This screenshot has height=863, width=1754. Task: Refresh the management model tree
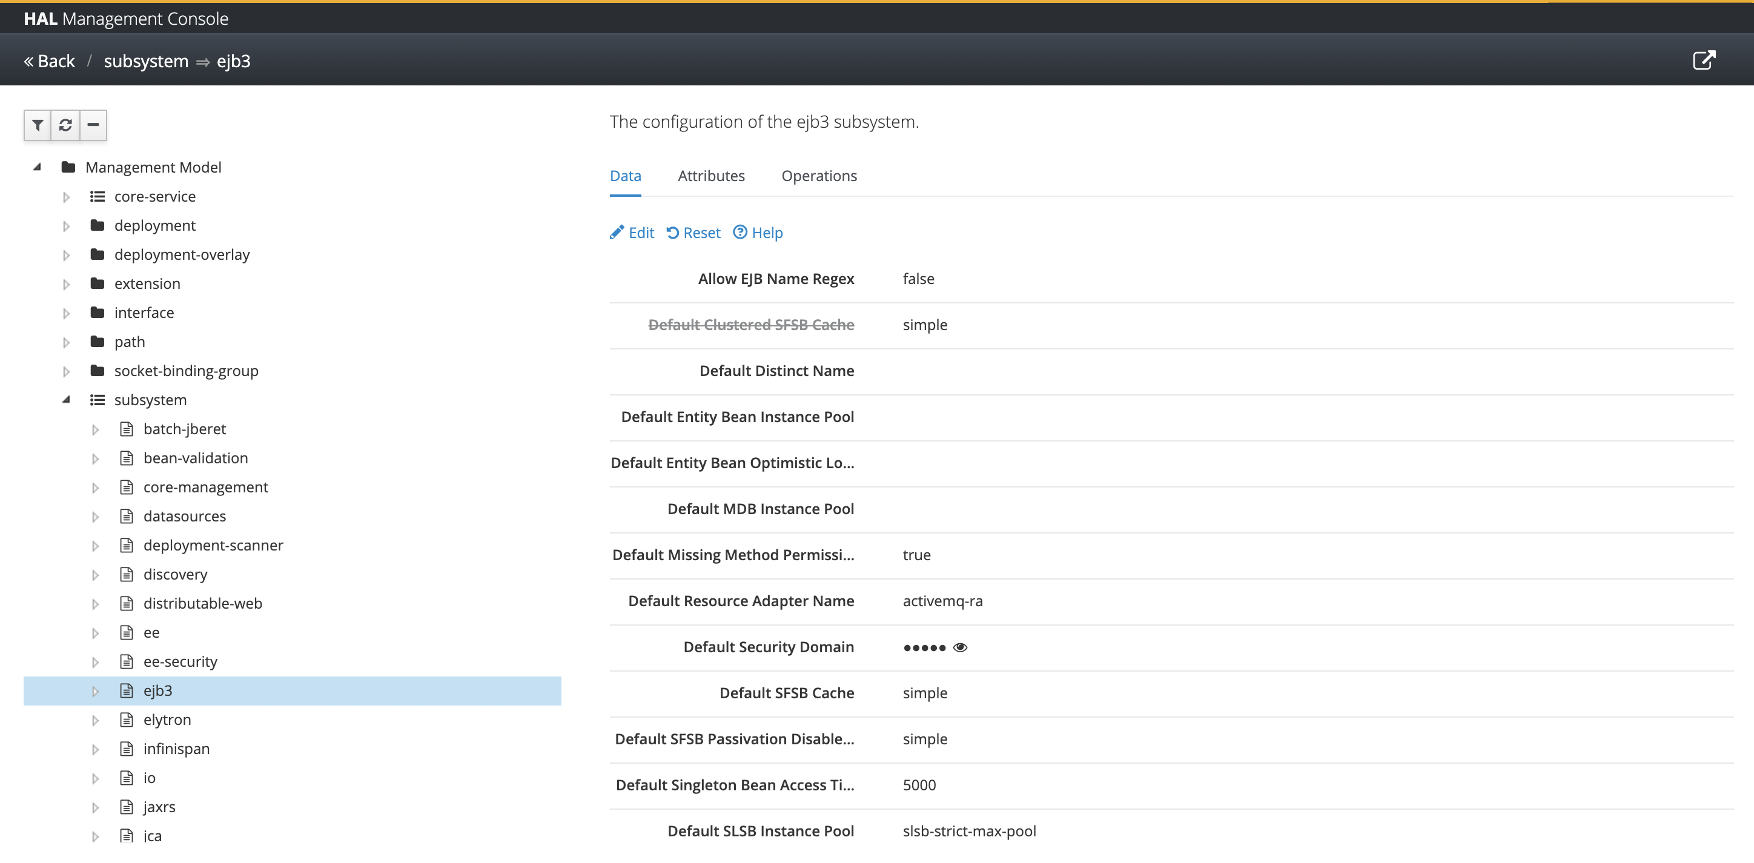[65, 125]
